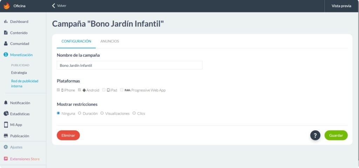Toggle the iPhone platform checkbox
The image size is (359, 168).
pos(59,90)
